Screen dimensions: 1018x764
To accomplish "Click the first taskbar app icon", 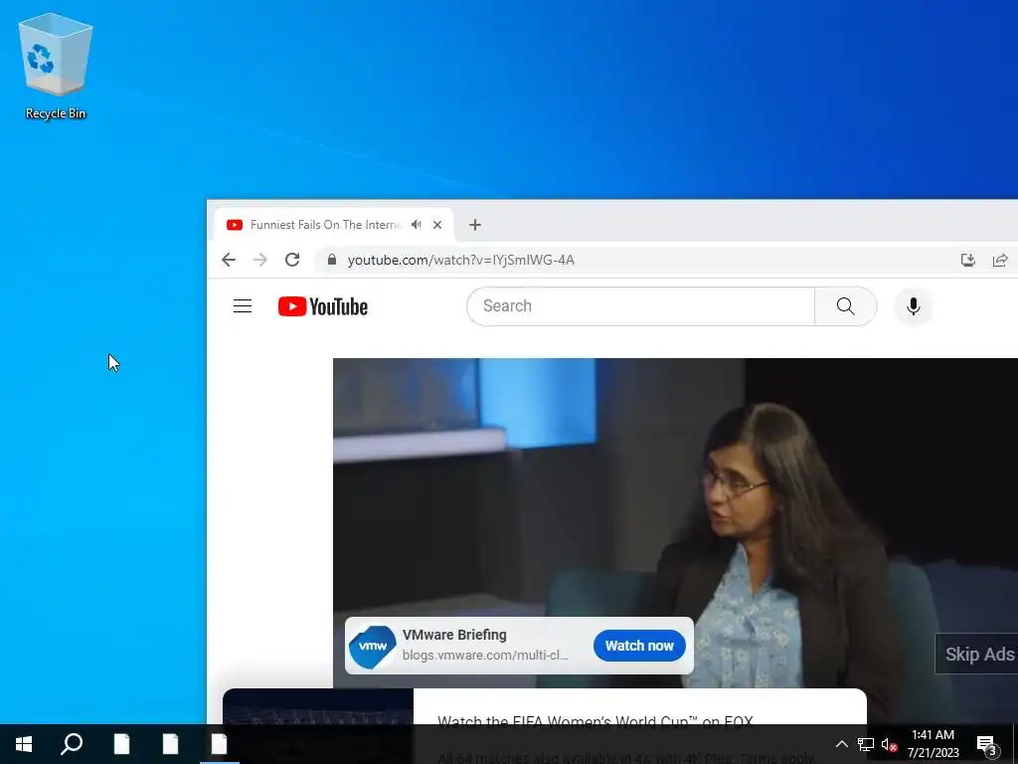I will (121, 744).
